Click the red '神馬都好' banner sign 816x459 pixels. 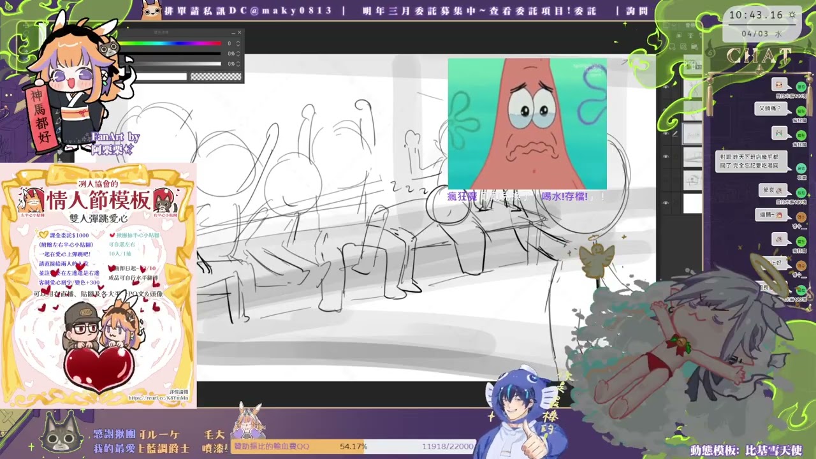click(43, 119)
